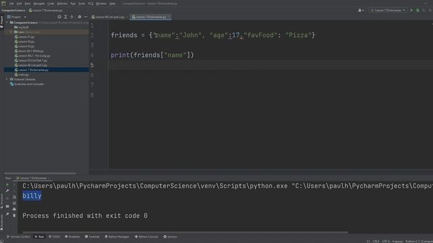Click the vertical Project tool window button

click(x=1, y=22)
